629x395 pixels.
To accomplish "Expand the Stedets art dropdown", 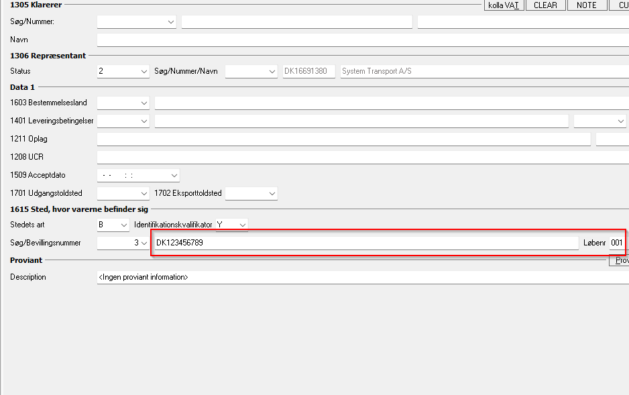I will [123, 225].
